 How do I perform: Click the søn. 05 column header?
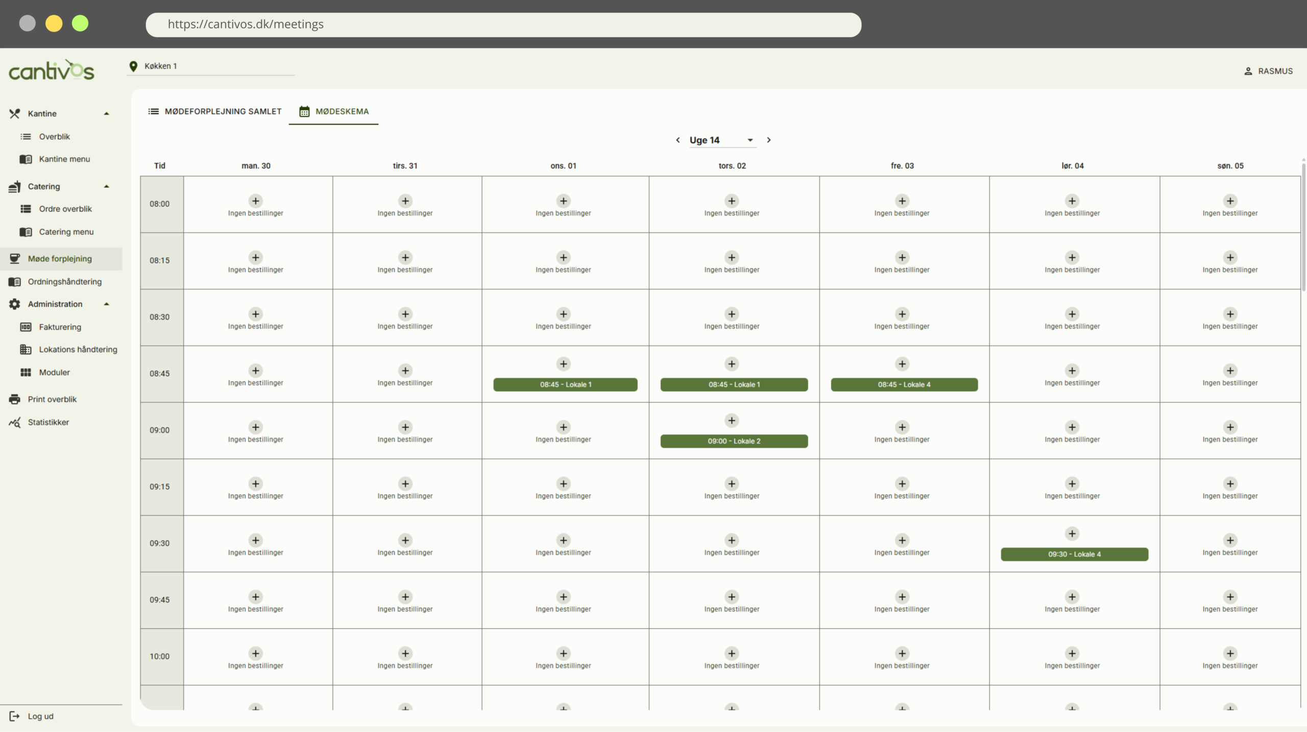click(x=1230, y=166)
